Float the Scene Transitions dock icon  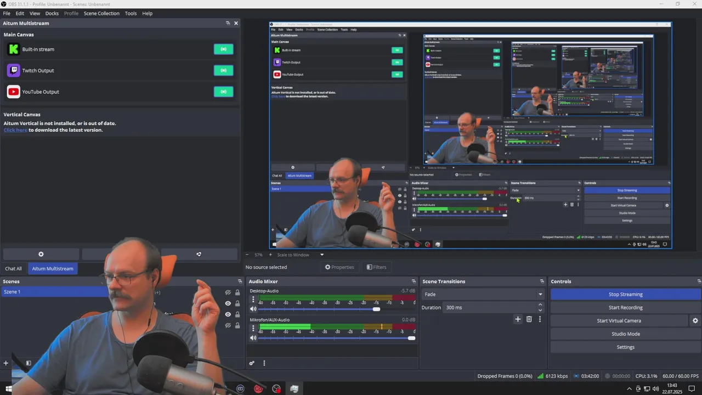542,281
